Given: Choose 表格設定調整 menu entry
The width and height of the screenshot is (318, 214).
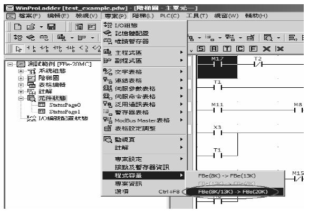Looking at the screenshot, I should (144, 128).
